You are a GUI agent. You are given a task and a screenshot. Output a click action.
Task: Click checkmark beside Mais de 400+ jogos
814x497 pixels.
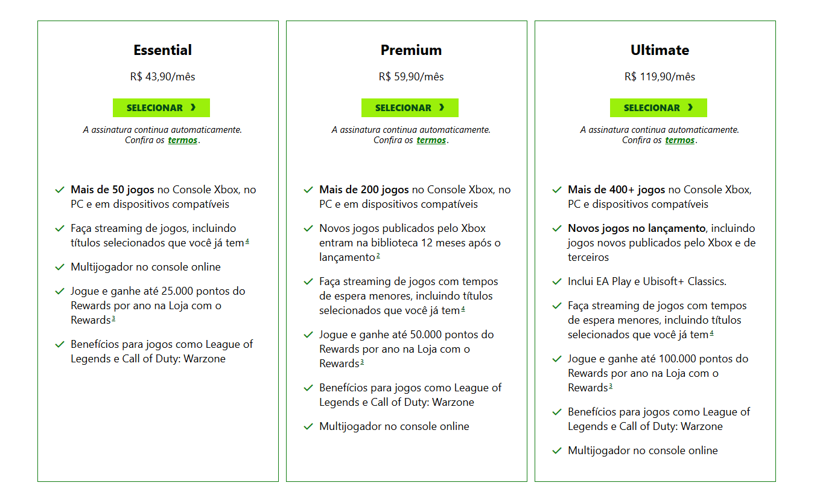pos(557,190)
